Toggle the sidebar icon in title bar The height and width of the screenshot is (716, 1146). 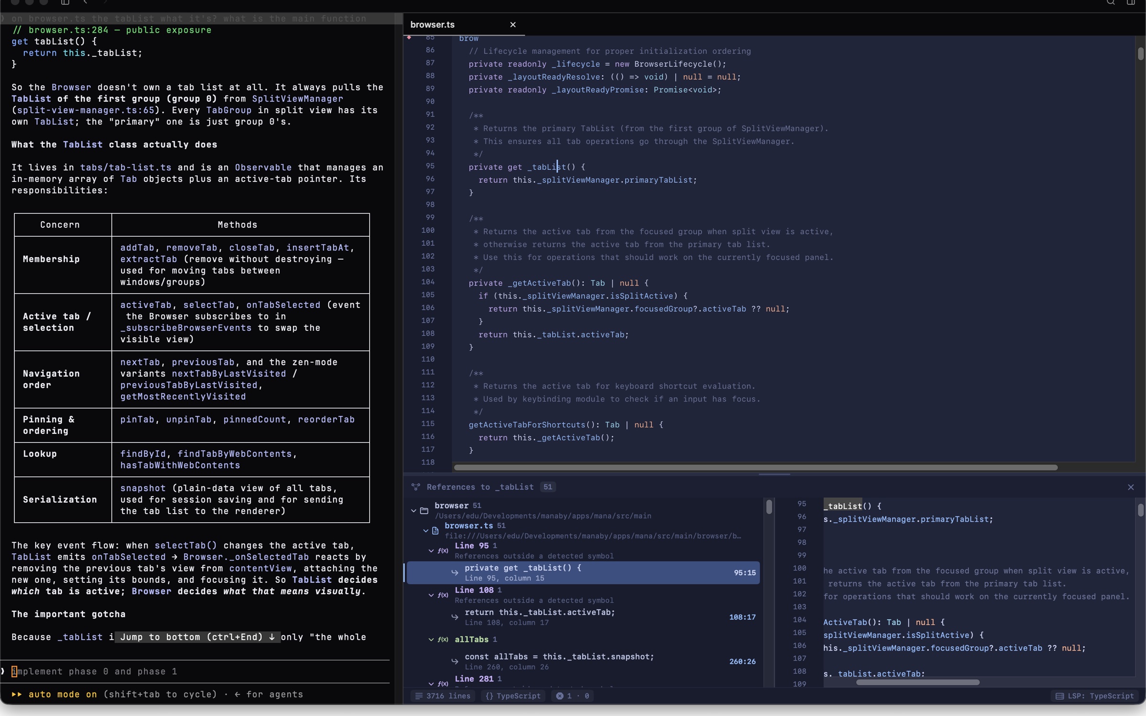[65, 2]
